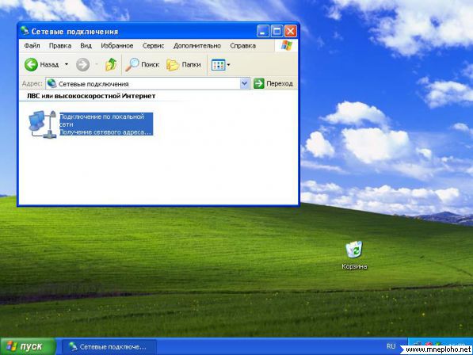Open the views mode dropdown button
This screenshot has height=355, width=473.
[221, 65]
